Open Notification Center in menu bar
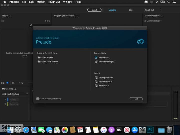180x135 pixels. coord(174,2)
